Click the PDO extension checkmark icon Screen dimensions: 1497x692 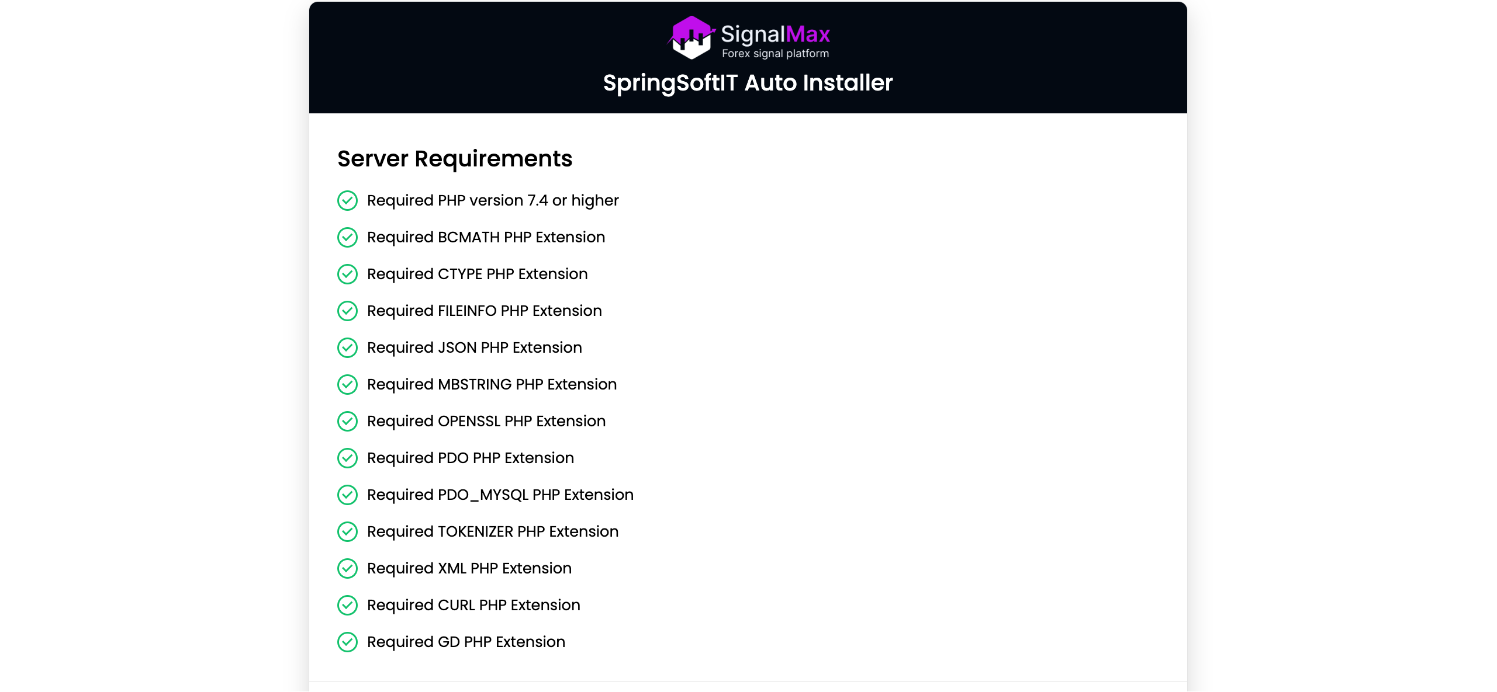(347, 458)
